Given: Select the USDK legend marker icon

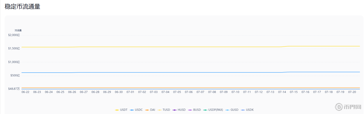Looking at the screenshot, I should coord(243,110).
